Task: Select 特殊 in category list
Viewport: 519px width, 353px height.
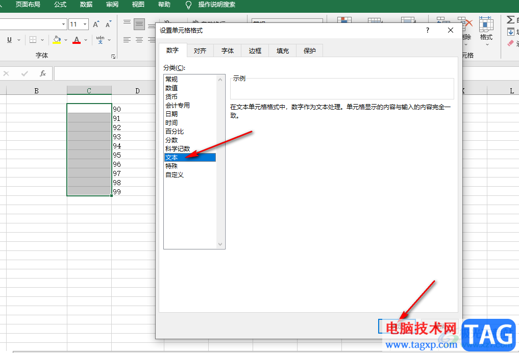Action: pyautogui.click(x=190, y=166)
